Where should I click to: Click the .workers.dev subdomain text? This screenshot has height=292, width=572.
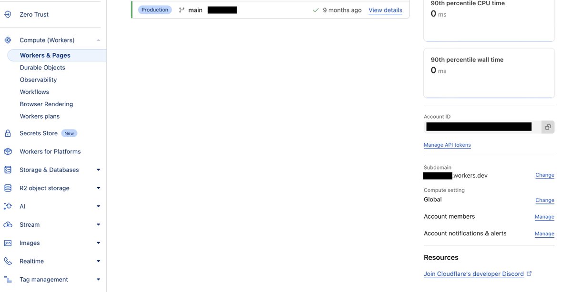tap(470, 176)
